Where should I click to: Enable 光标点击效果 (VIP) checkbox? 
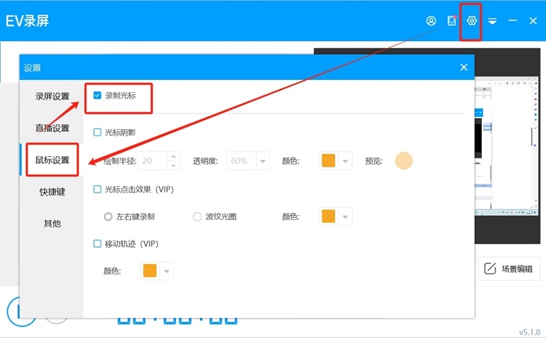coord(98,189)
